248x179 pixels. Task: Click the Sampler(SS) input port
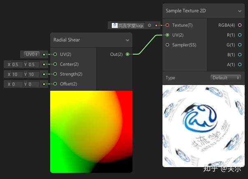(167, 45)
